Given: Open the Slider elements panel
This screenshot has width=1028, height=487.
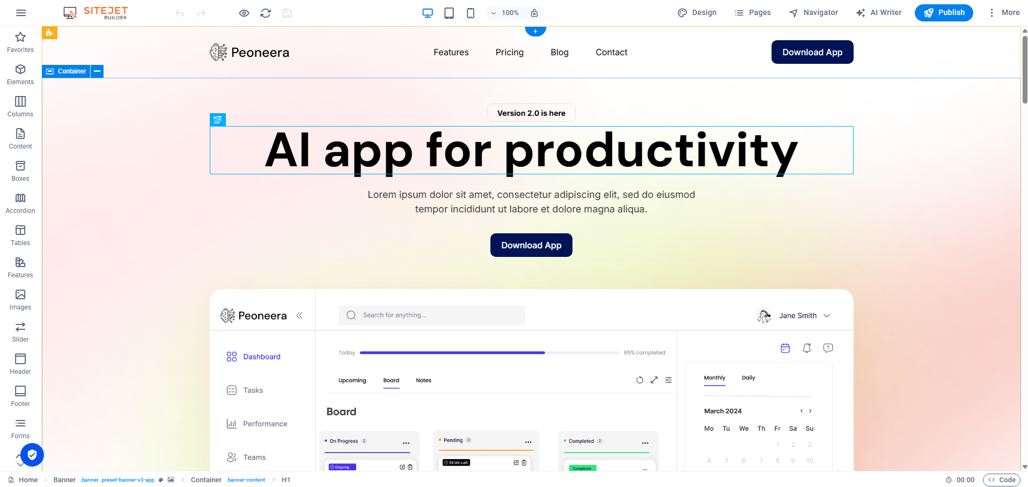Looking at the screenshot, I should [x=20, y=331].
